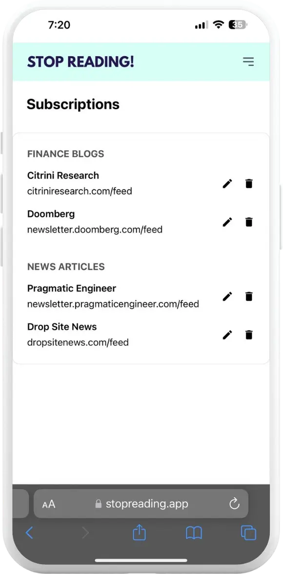Edit the Citrini Research feed
Viewport: 283px width, 574px height.
point(227,184)
